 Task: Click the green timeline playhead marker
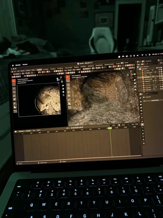(110, 128)
